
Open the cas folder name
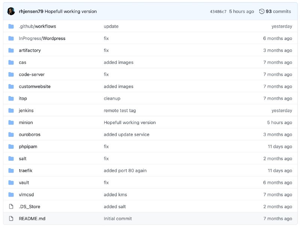tap(22, 62)
